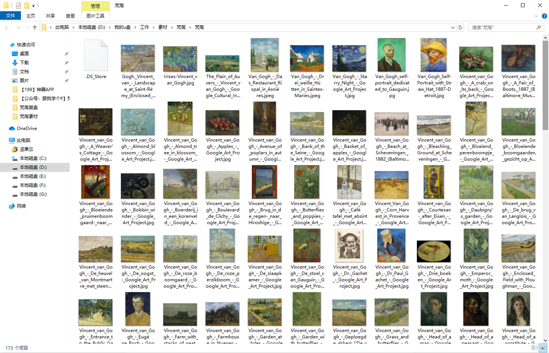Click the scrollbar down arrow
Viewport: 549px width, 353px height.
point(546,340)
